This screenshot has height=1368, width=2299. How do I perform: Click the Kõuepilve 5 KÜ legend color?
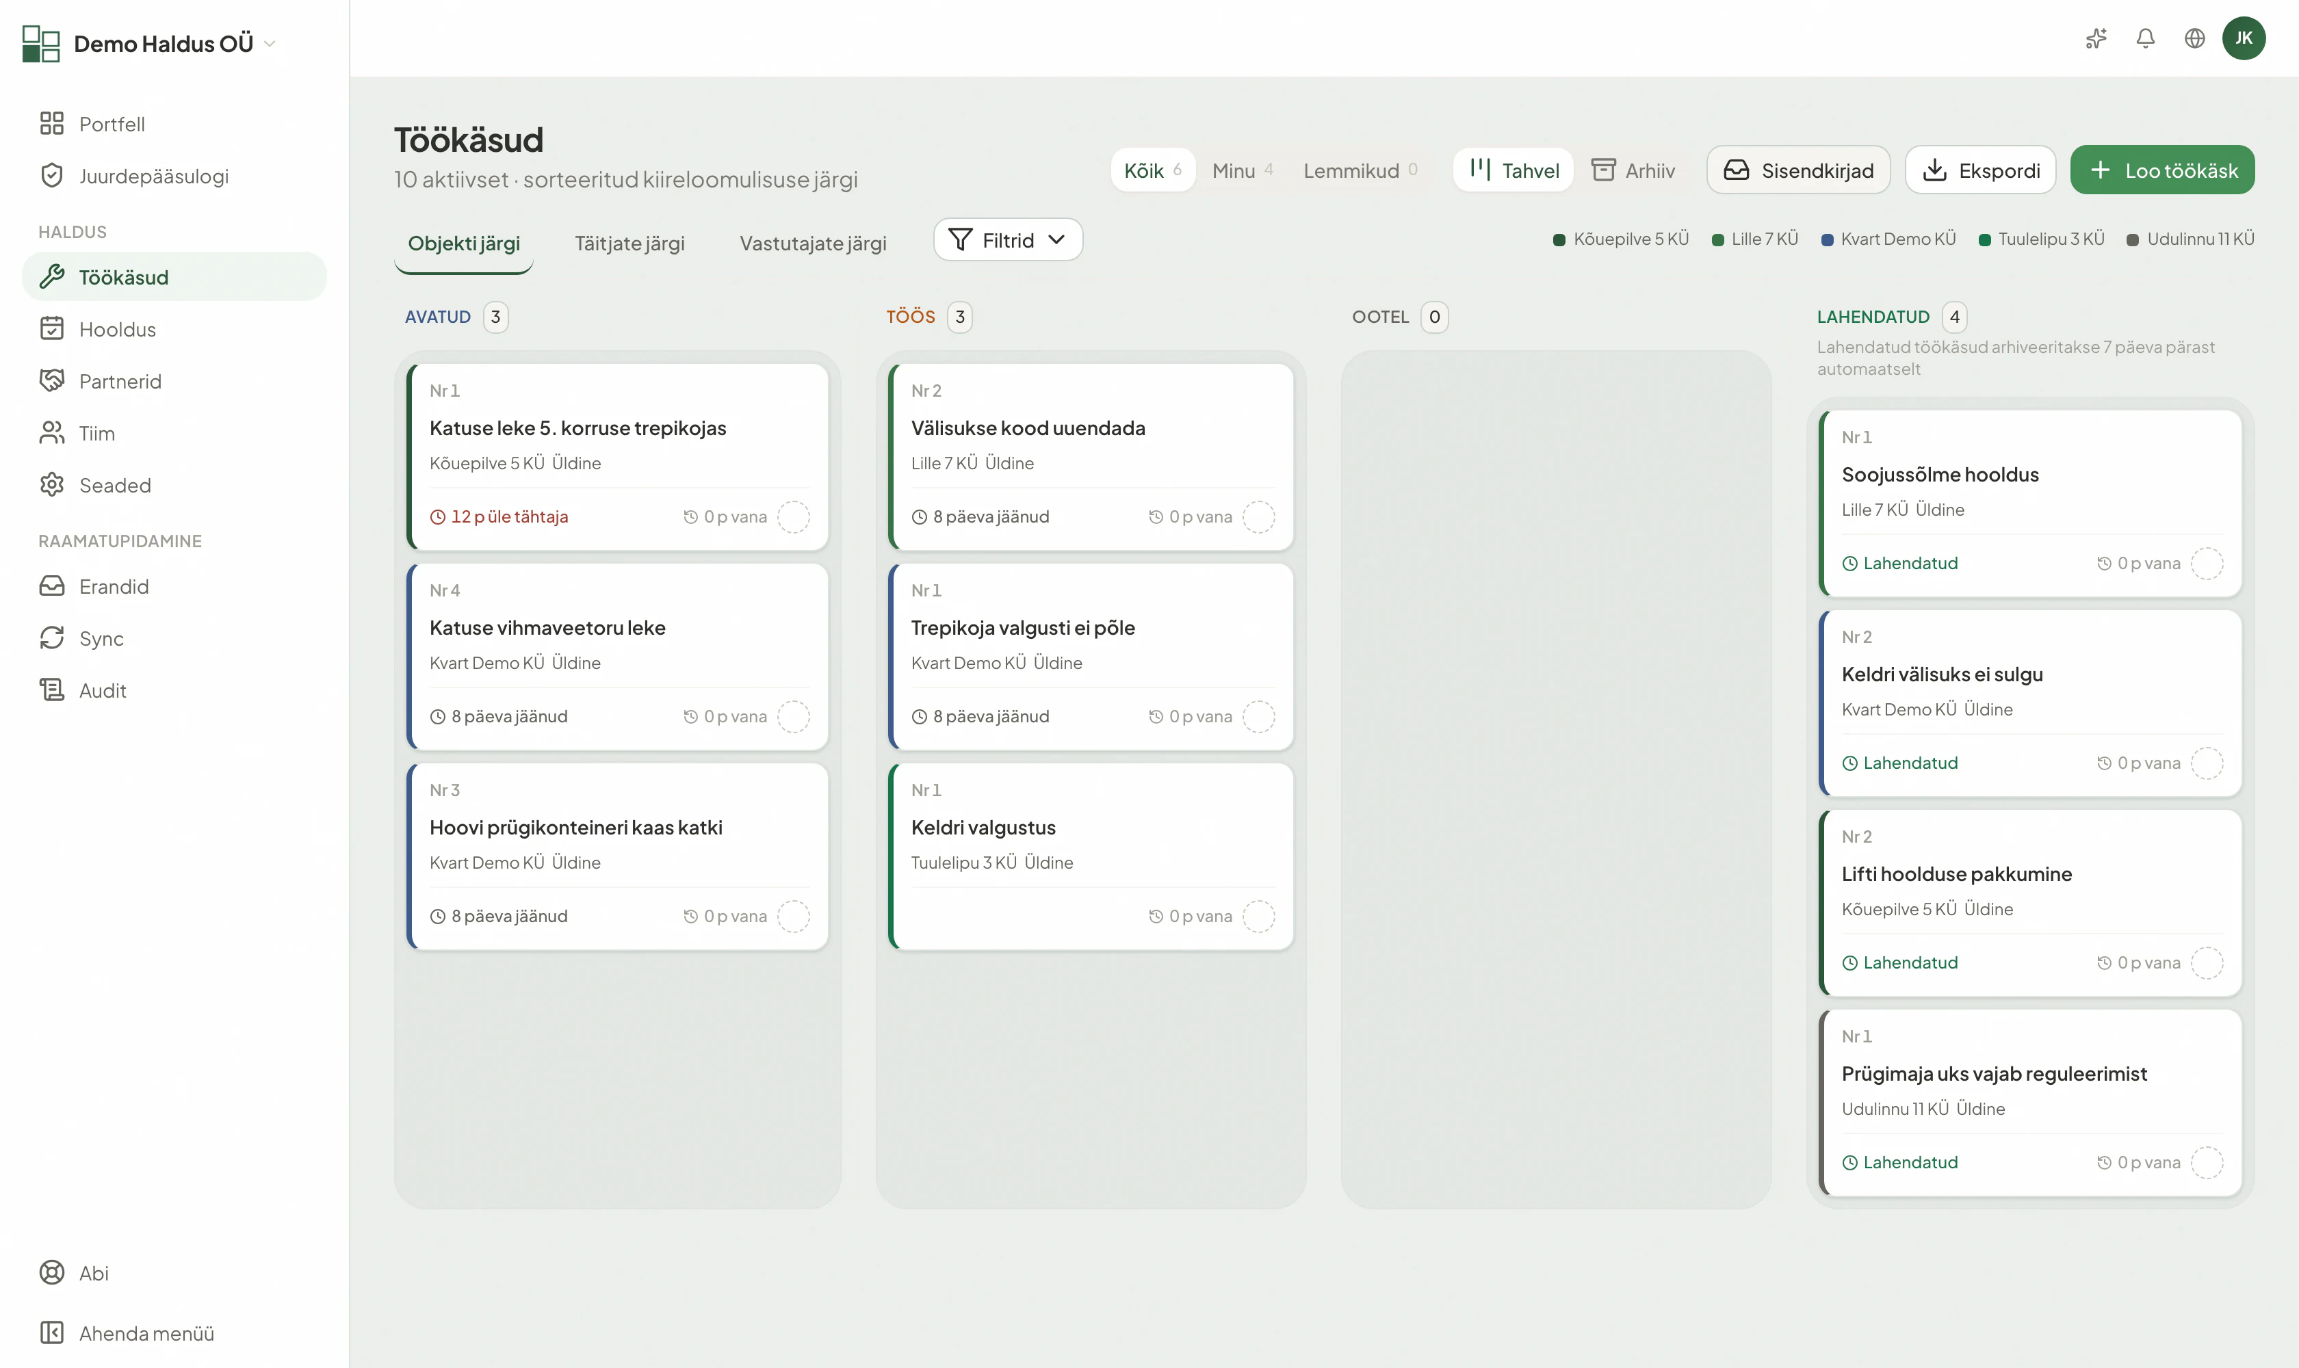pos(1559,239)
